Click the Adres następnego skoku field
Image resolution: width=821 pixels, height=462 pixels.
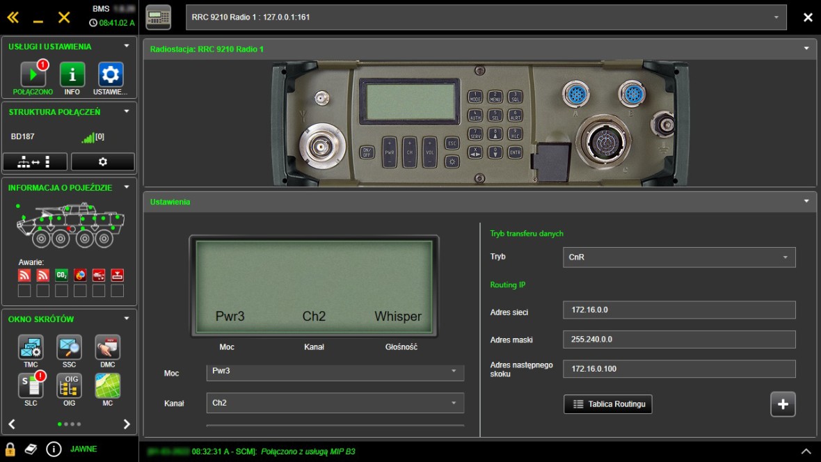(679, 369)
